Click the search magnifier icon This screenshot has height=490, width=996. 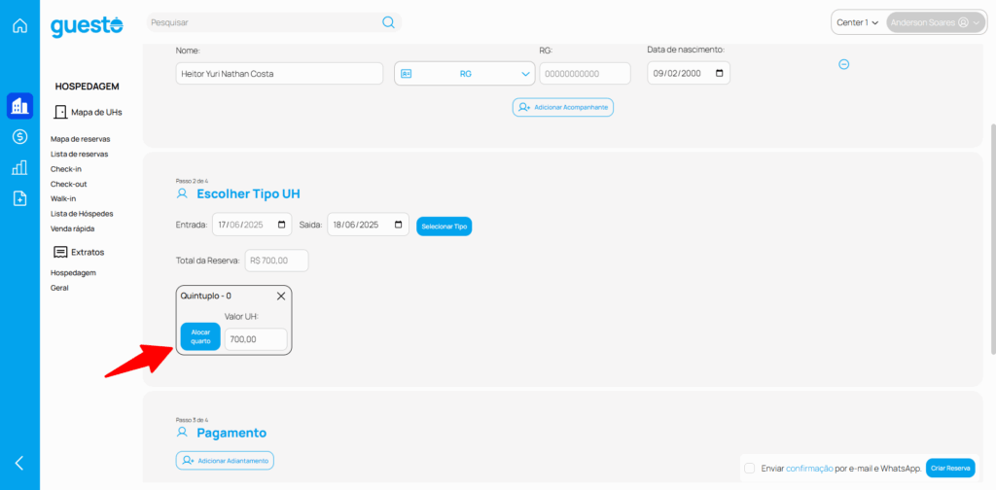tap(388, 22)
